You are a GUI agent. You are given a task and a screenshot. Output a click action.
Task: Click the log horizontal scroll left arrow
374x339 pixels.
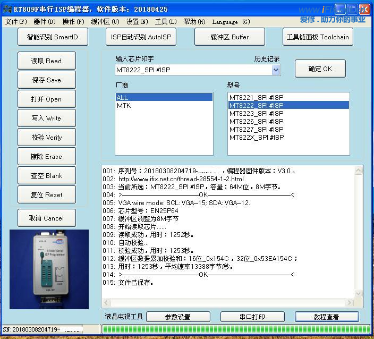[106, 302]
